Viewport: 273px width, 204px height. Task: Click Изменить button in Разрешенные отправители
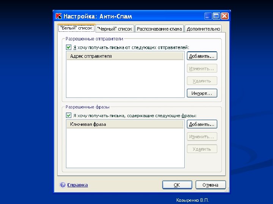coord(202,68)
